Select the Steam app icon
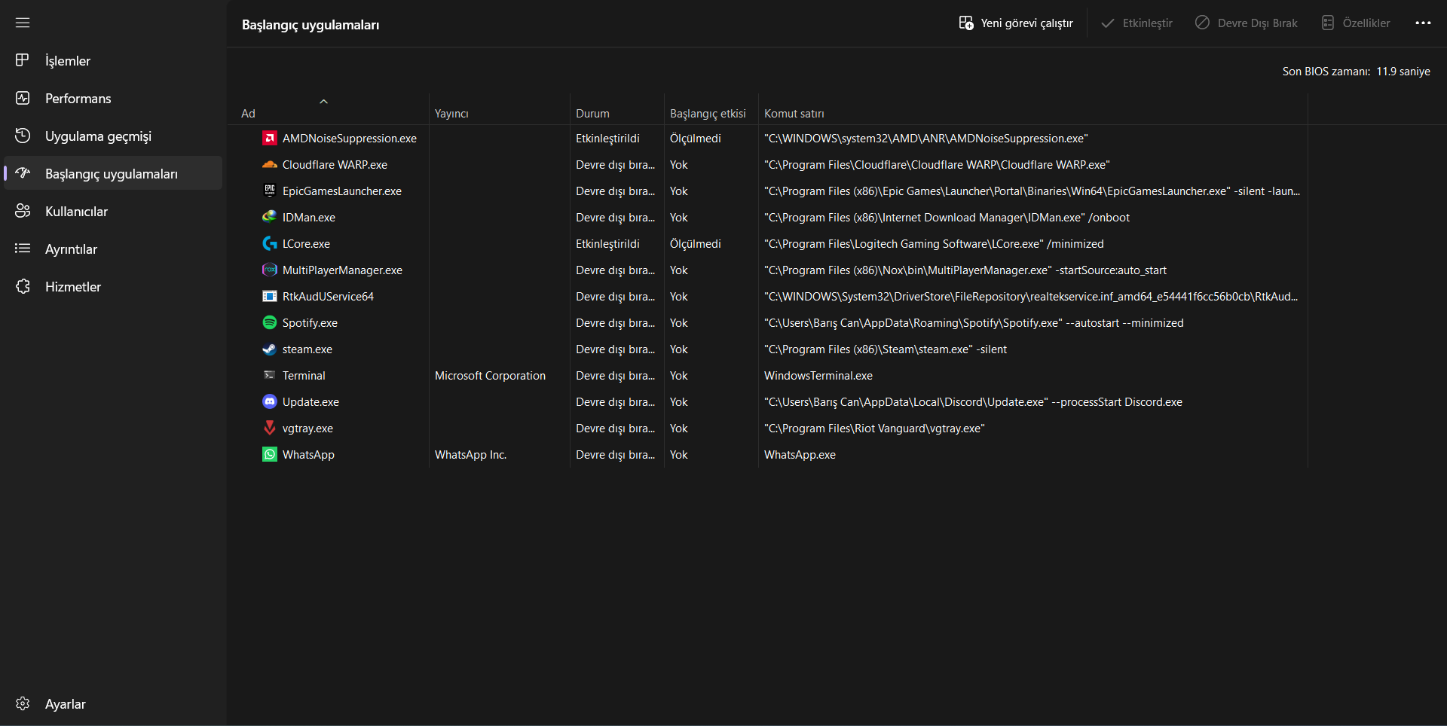The width and height of the screenshot is (1447, 726). 269,349
